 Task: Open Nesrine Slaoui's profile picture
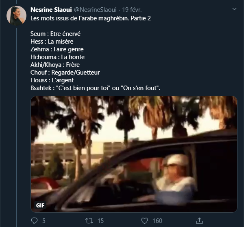[16, 16]
